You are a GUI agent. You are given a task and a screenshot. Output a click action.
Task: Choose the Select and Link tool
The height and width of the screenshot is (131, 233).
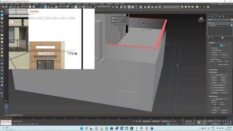coord(11,7)
